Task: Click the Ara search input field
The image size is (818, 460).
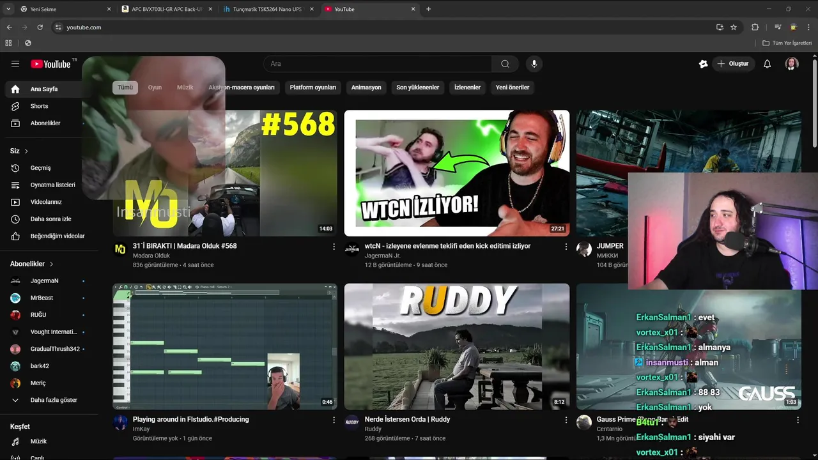Action: point(377,64)
